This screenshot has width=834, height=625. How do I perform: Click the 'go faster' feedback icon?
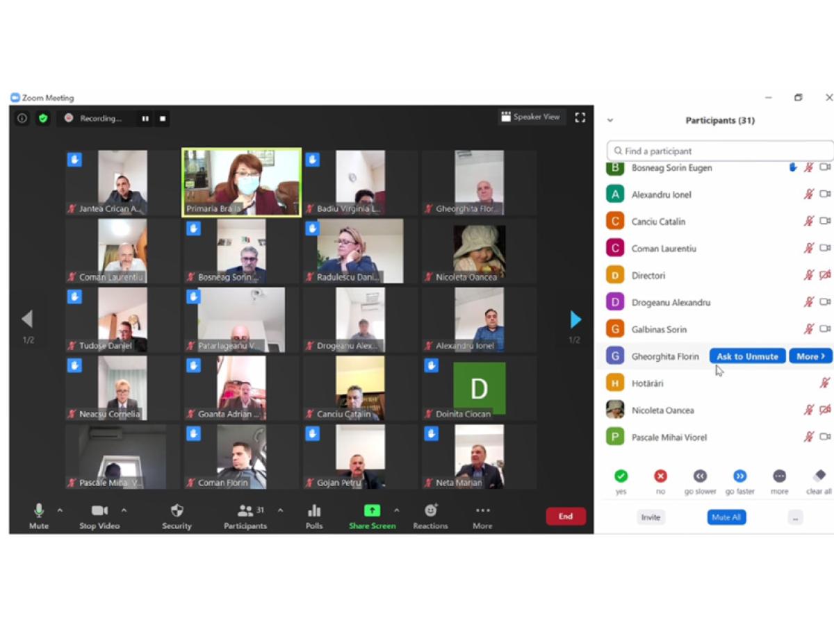click(739, 476)
